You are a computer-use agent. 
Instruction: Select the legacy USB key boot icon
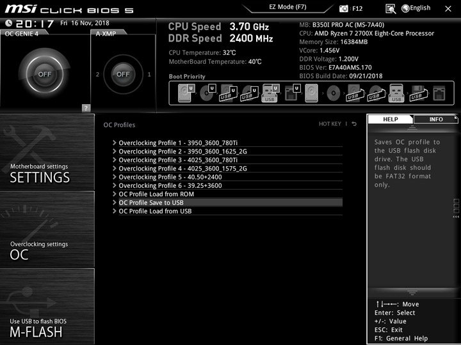(396, 93)
